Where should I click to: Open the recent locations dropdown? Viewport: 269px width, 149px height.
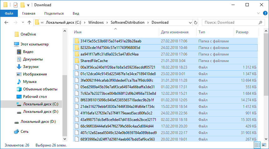click(x=23, y=22)
